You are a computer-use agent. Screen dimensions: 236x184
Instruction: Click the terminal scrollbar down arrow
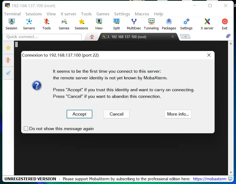[x=231, y=172]
